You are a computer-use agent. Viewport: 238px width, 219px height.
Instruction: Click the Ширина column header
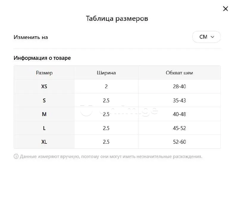106,73
